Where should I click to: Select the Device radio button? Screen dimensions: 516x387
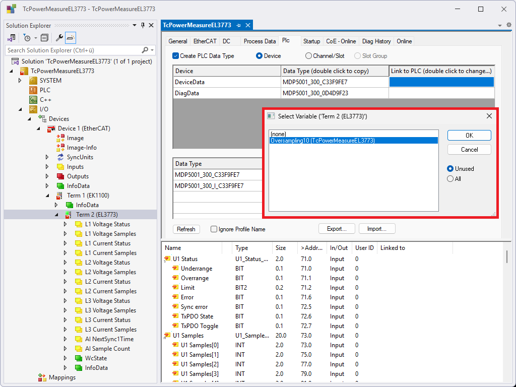(x=259, y=55)
